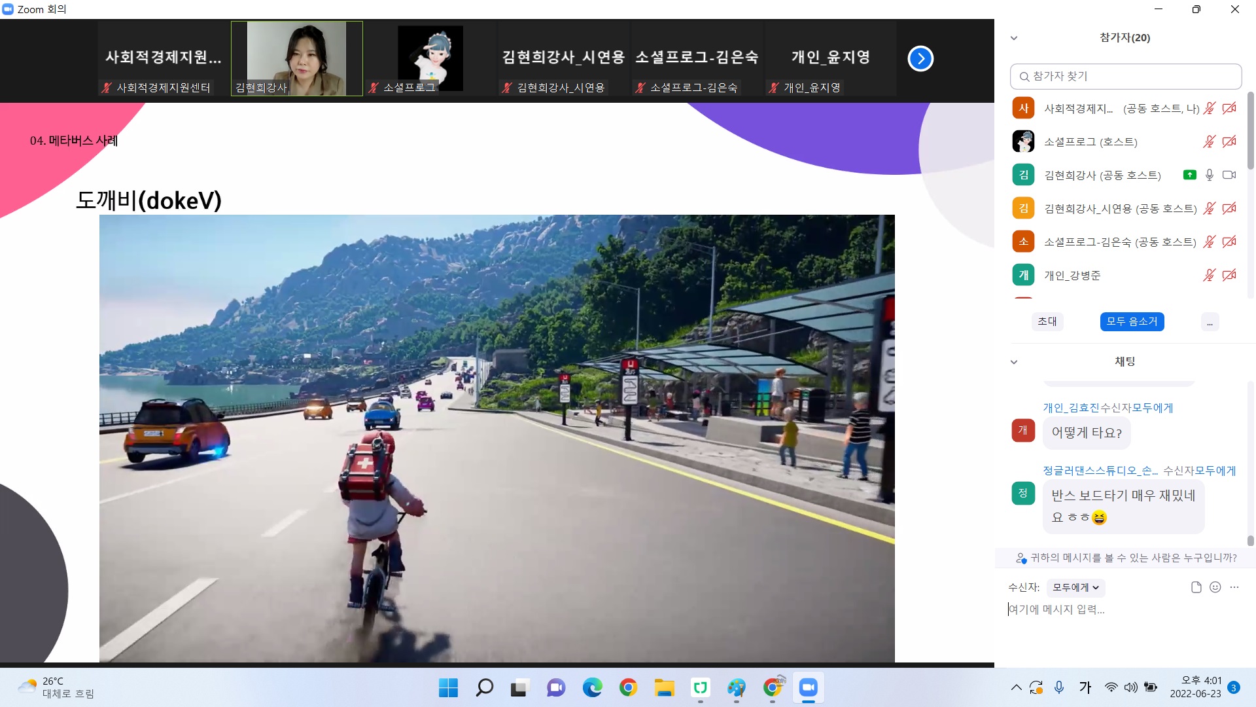Viewport: 1256px width, 707px height.
Task: Open the 수신자 모두에게 recipient dropdown
Action: tap(1075, 588)
